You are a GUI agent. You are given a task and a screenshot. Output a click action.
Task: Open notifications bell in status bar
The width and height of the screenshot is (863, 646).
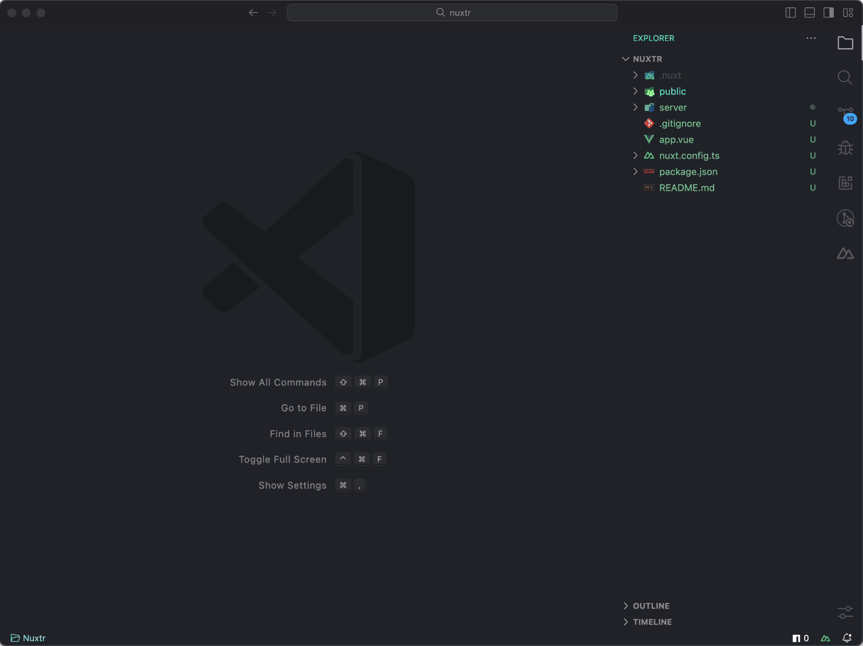point(847,638)
